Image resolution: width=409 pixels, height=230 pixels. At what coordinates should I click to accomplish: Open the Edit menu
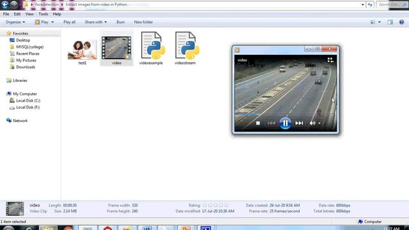[17, 14]
